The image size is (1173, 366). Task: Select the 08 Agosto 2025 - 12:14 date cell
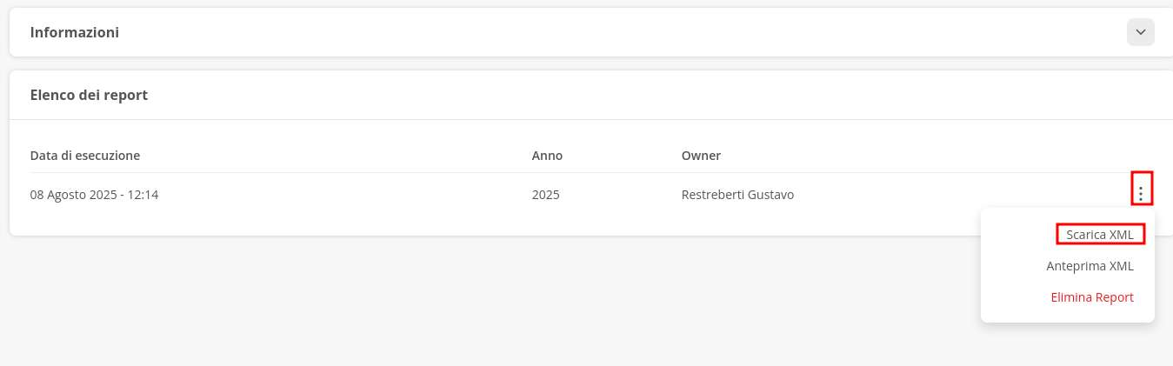tap(94, 195)
